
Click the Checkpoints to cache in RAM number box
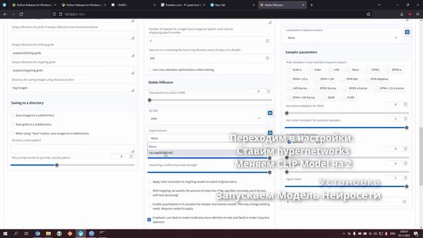pyautogui.click(x=259, y=91)
